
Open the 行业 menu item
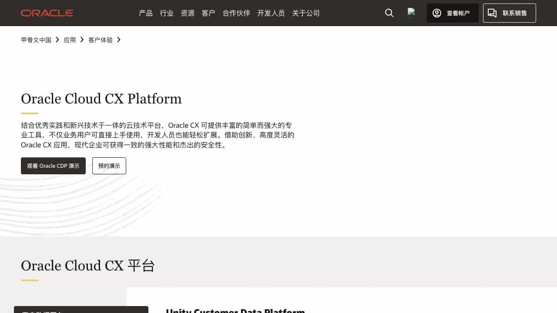(x=167, y=13)
